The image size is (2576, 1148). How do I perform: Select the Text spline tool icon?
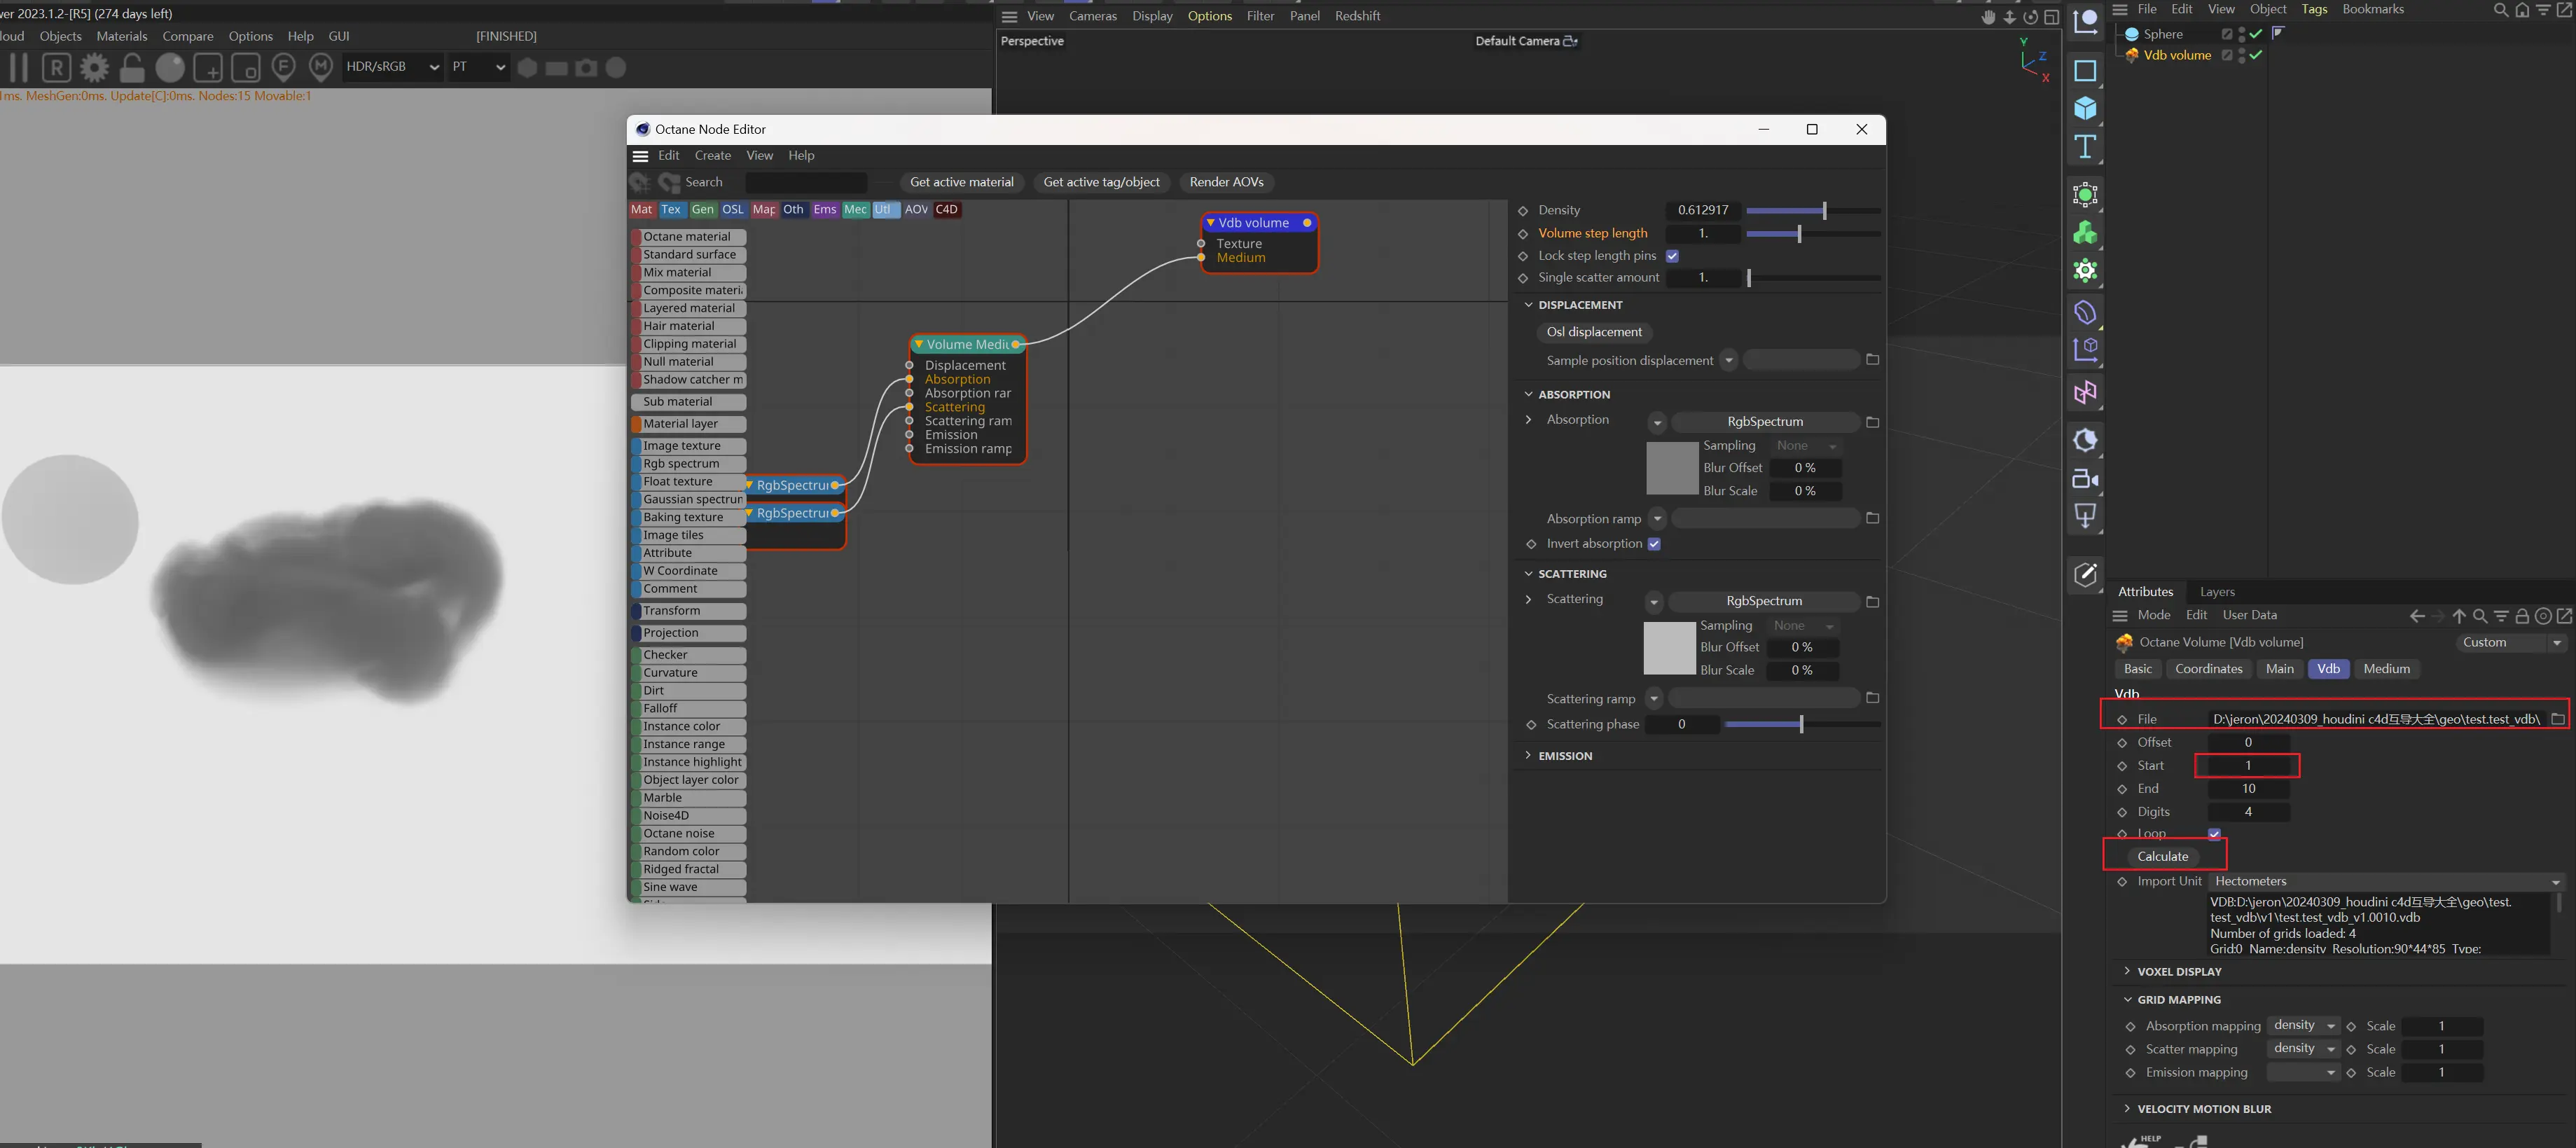[2085, 147]
